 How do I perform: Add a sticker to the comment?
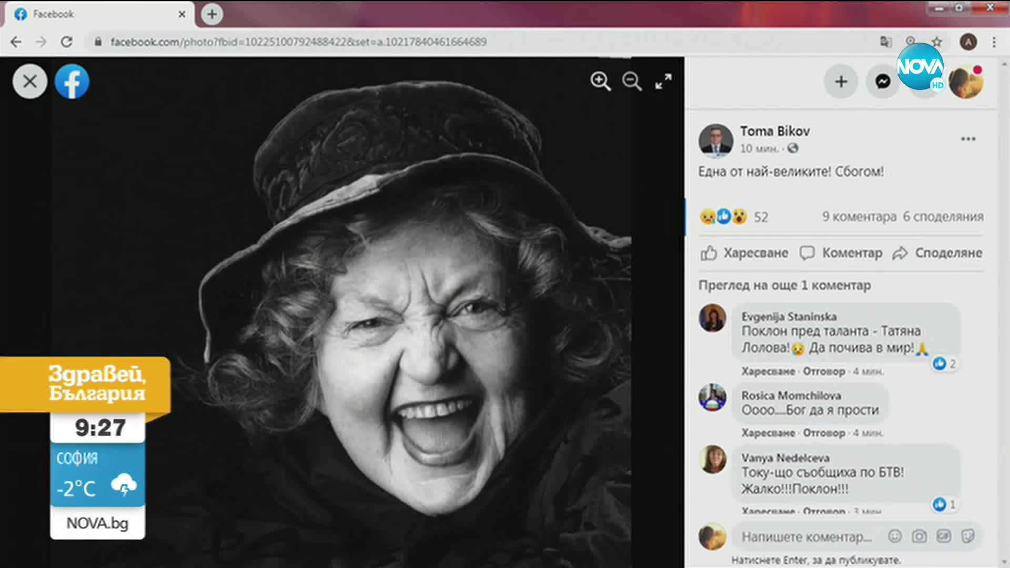[x=968, y=536]
